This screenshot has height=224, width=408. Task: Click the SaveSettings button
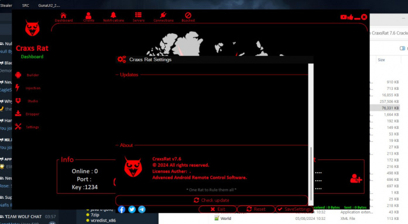pyautogui.click(x=294, y=209)
